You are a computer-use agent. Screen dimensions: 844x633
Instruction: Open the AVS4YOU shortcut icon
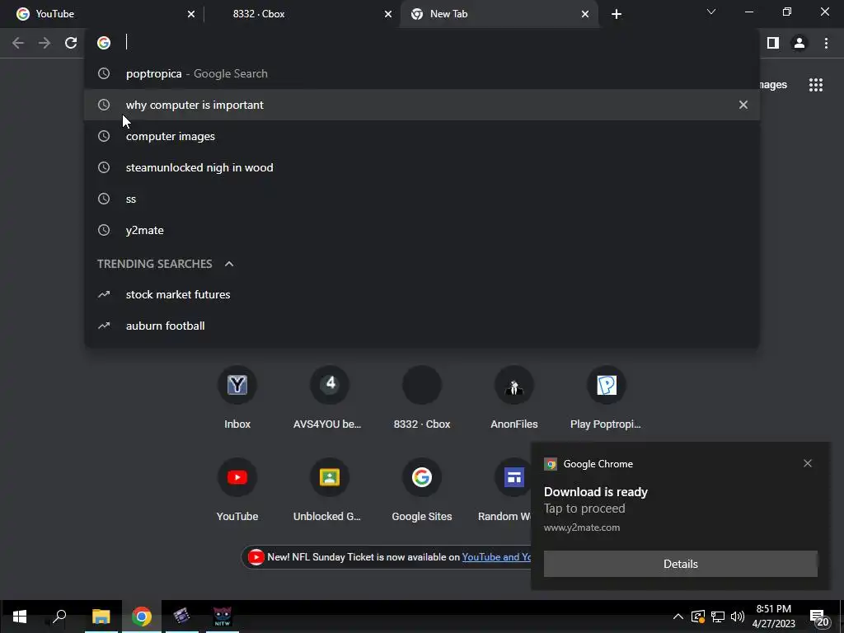click(x=330, y=385)
